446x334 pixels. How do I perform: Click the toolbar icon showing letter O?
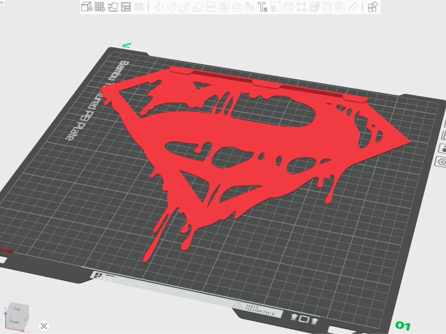(x=327, y=7)
